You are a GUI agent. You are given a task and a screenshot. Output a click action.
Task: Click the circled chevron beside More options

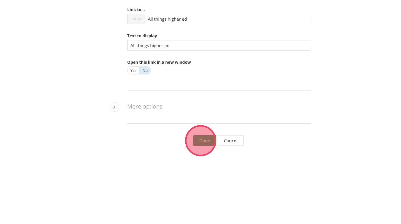[115, 107]
